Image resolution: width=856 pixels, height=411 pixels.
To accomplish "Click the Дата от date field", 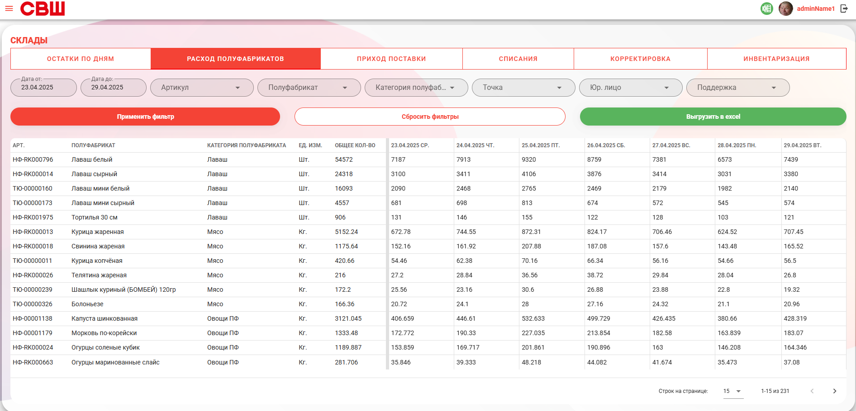I will [43, 88].
